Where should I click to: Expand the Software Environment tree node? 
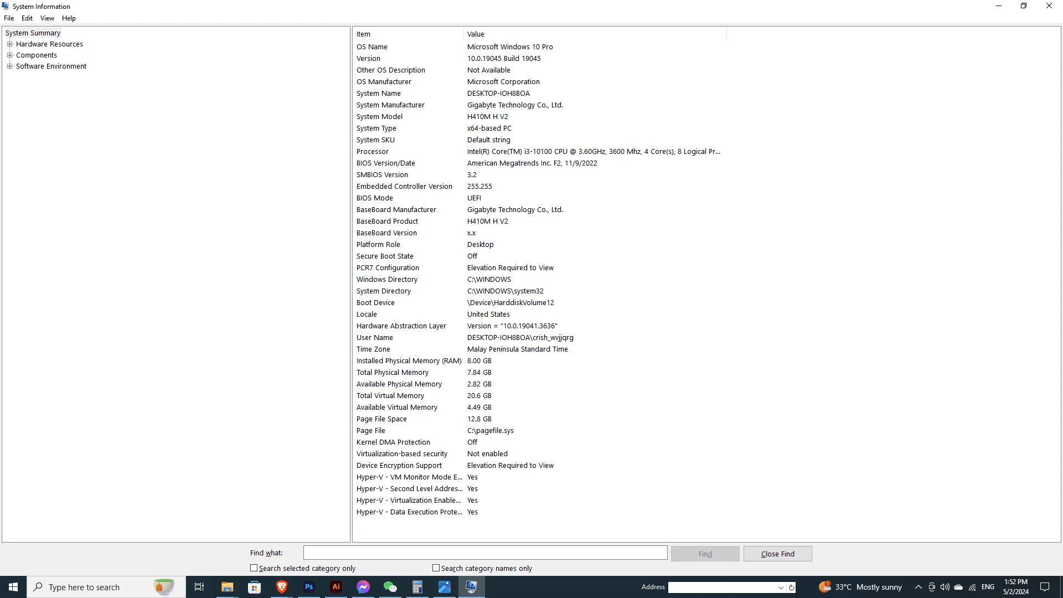[9, 66]
